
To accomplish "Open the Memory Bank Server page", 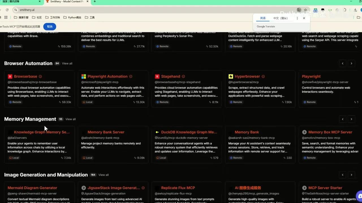I will click(106, 132).
